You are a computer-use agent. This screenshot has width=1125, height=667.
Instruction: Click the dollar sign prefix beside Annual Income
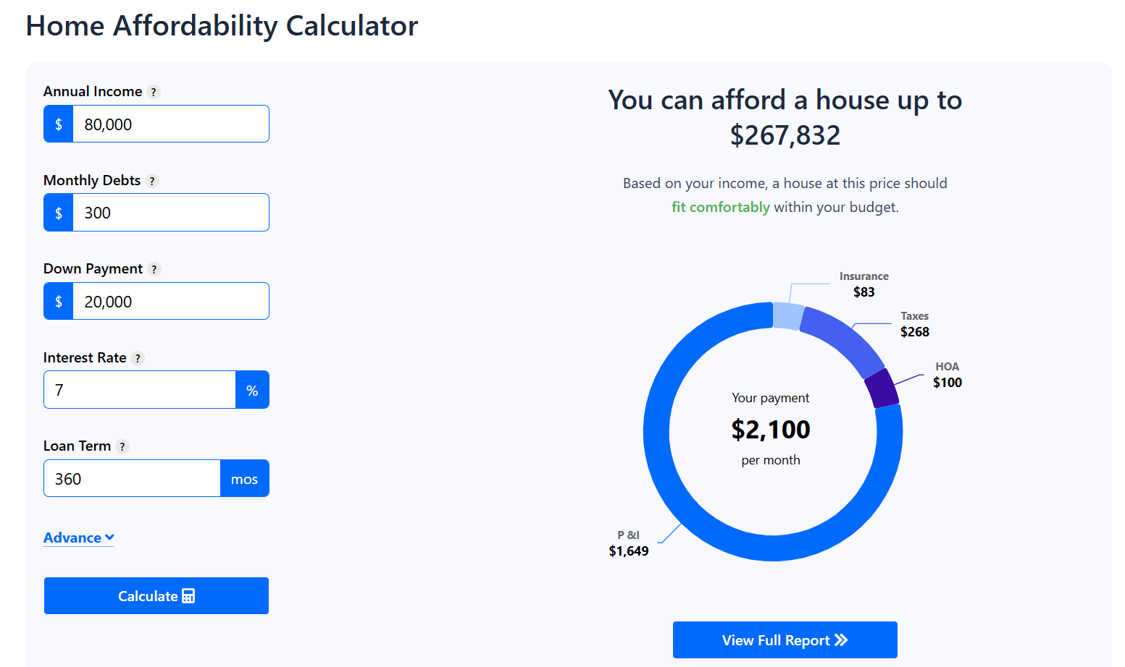[x=58, y=124]
